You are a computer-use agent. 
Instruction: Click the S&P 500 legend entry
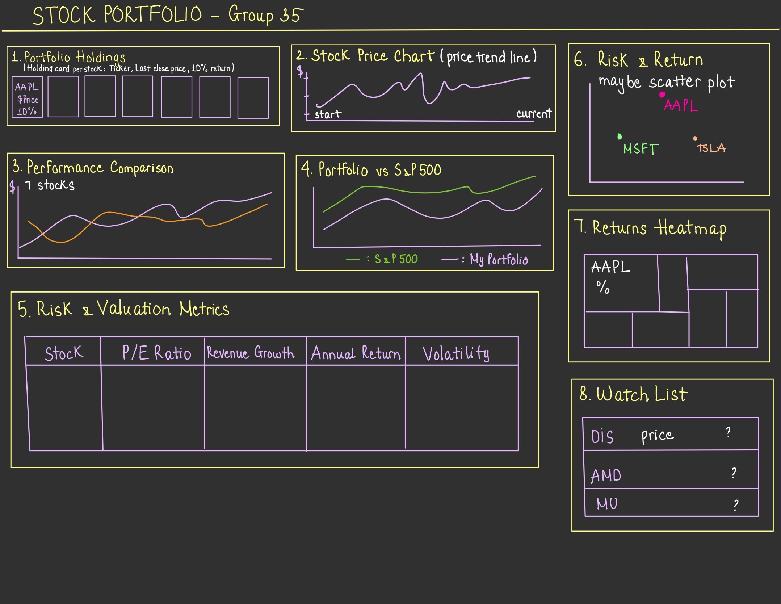[x=395, y=259]
